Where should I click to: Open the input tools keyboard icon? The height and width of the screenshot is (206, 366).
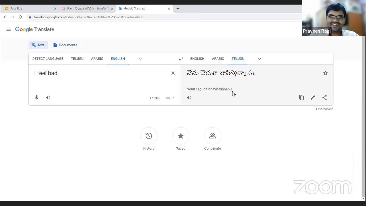point(168,98)
